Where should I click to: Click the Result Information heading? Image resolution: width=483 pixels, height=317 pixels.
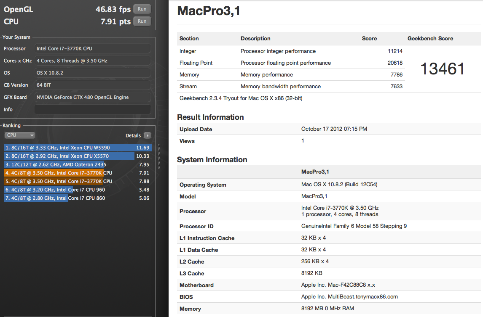210,117
